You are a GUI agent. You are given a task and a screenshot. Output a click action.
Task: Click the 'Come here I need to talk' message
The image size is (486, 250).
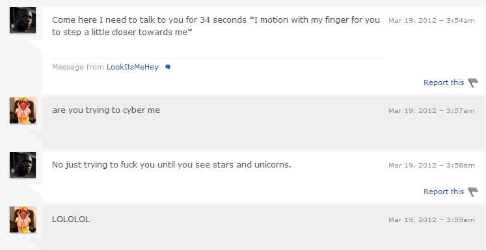coord(216,26)
